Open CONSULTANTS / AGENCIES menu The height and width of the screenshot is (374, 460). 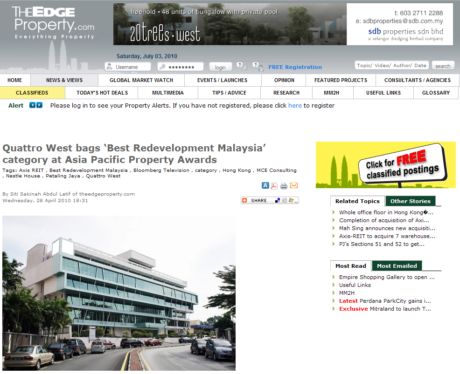418,80
